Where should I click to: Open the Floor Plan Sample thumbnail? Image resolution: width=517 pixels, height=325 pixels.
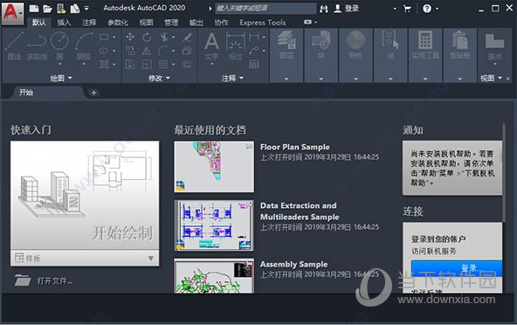click(214, 167)
